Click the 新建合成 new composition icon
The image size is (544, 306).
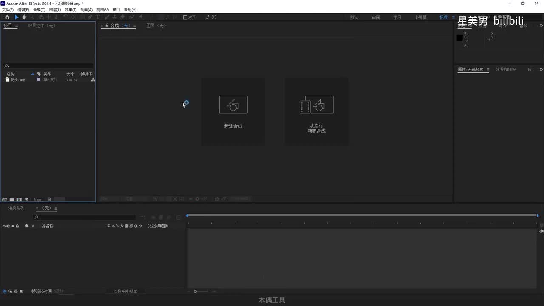[x=233, y=105]
